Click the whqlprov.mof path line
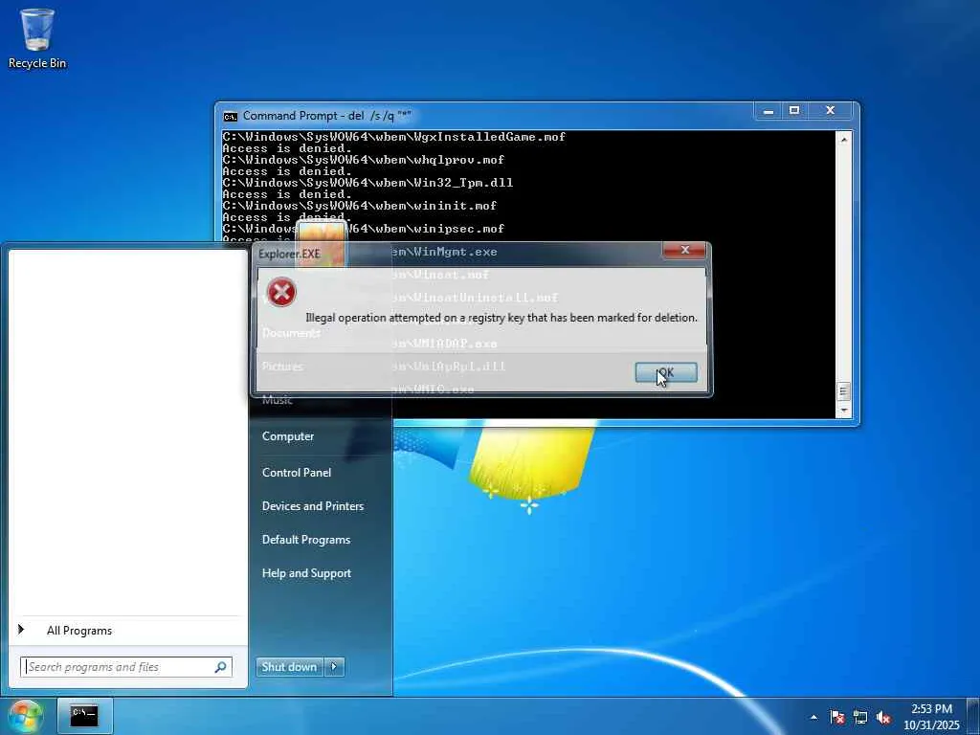Viewport: 980px width, 735px height. [x=363, y=160]
